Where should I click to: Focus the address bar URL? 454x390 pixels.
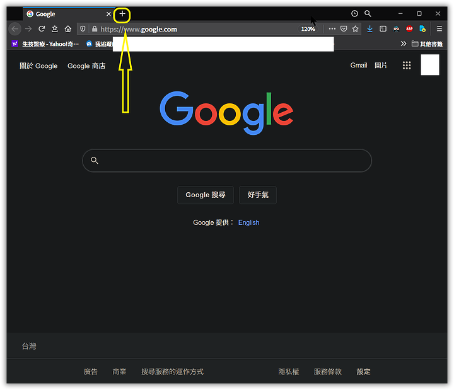point(139,29)
